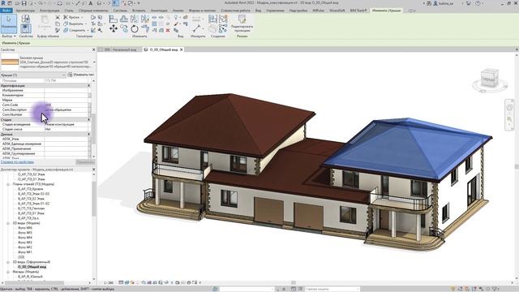Click the small button beside Комментарии row
The height and width of the screenshot is (292, 519).
tap(89, 95)
